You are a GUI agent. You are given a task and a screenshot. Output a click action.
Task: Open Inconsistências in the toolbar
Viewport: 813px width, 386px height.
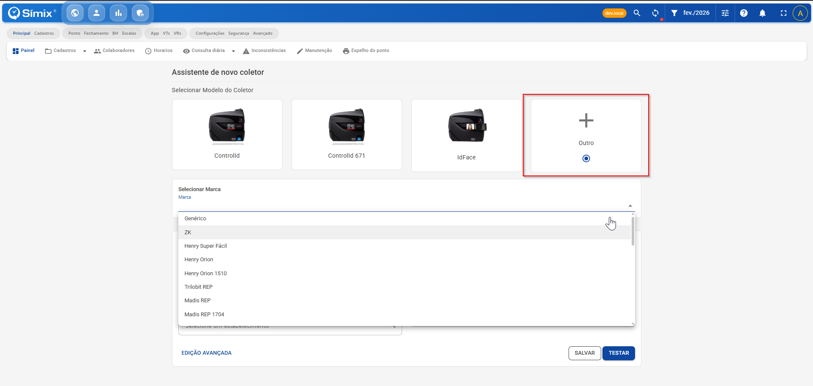click(264, 51)
